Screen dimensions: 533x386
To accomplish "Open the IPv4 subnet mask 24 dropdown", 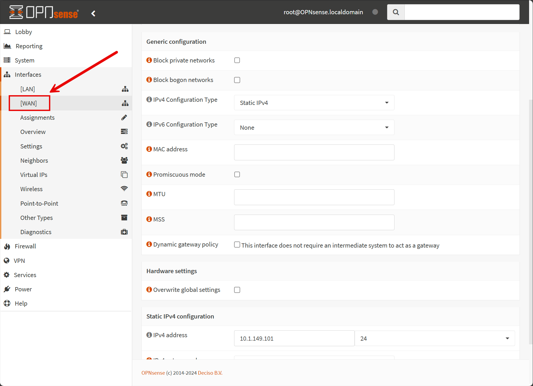I will coord(435,338).
